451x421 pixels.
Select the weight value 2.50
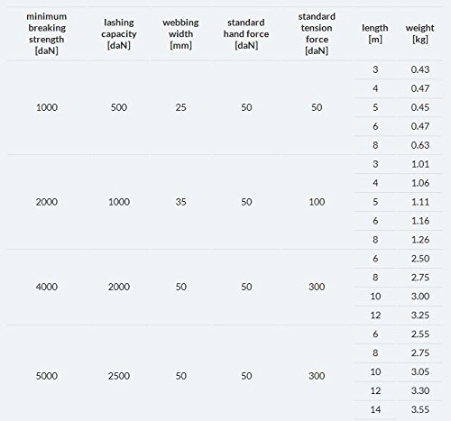point(420,259)
